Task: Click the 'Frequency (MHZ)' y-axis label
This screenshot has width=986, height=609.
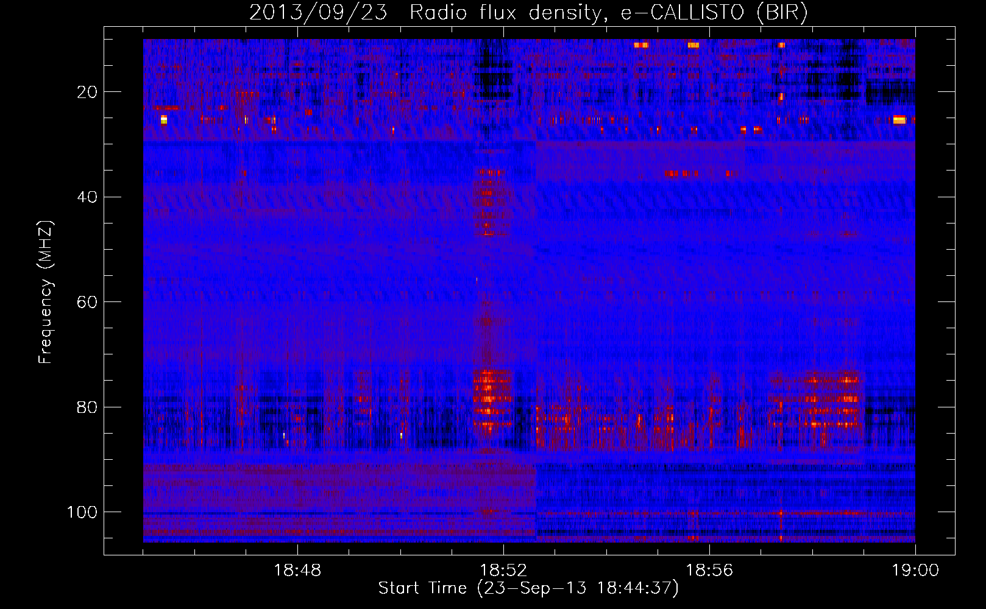Action: point(46,292)
